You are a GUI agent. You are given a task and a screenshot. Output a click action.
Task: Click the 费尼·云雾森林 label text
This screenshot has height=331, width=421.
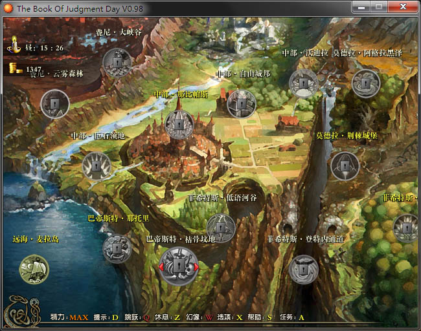tap(56, 74)
